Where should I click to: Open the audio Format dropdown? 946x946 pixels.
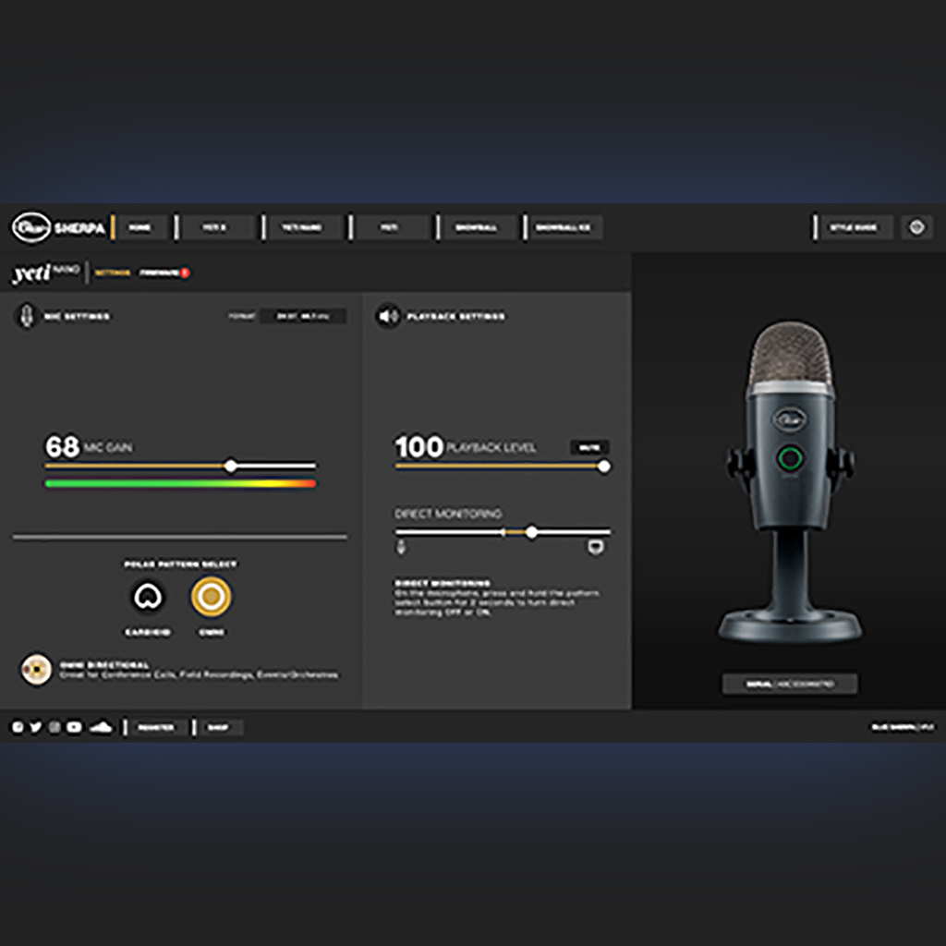point(303,316)
